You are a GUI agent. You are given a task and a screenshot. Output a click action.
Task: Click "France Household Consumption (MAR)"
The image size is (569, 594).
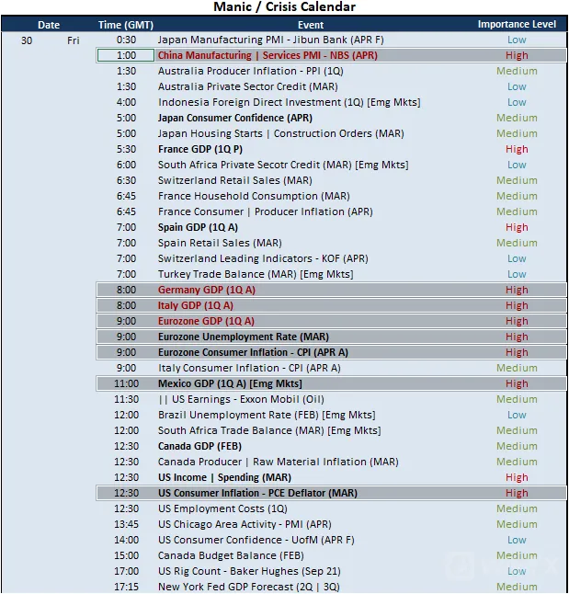[254, 196]
